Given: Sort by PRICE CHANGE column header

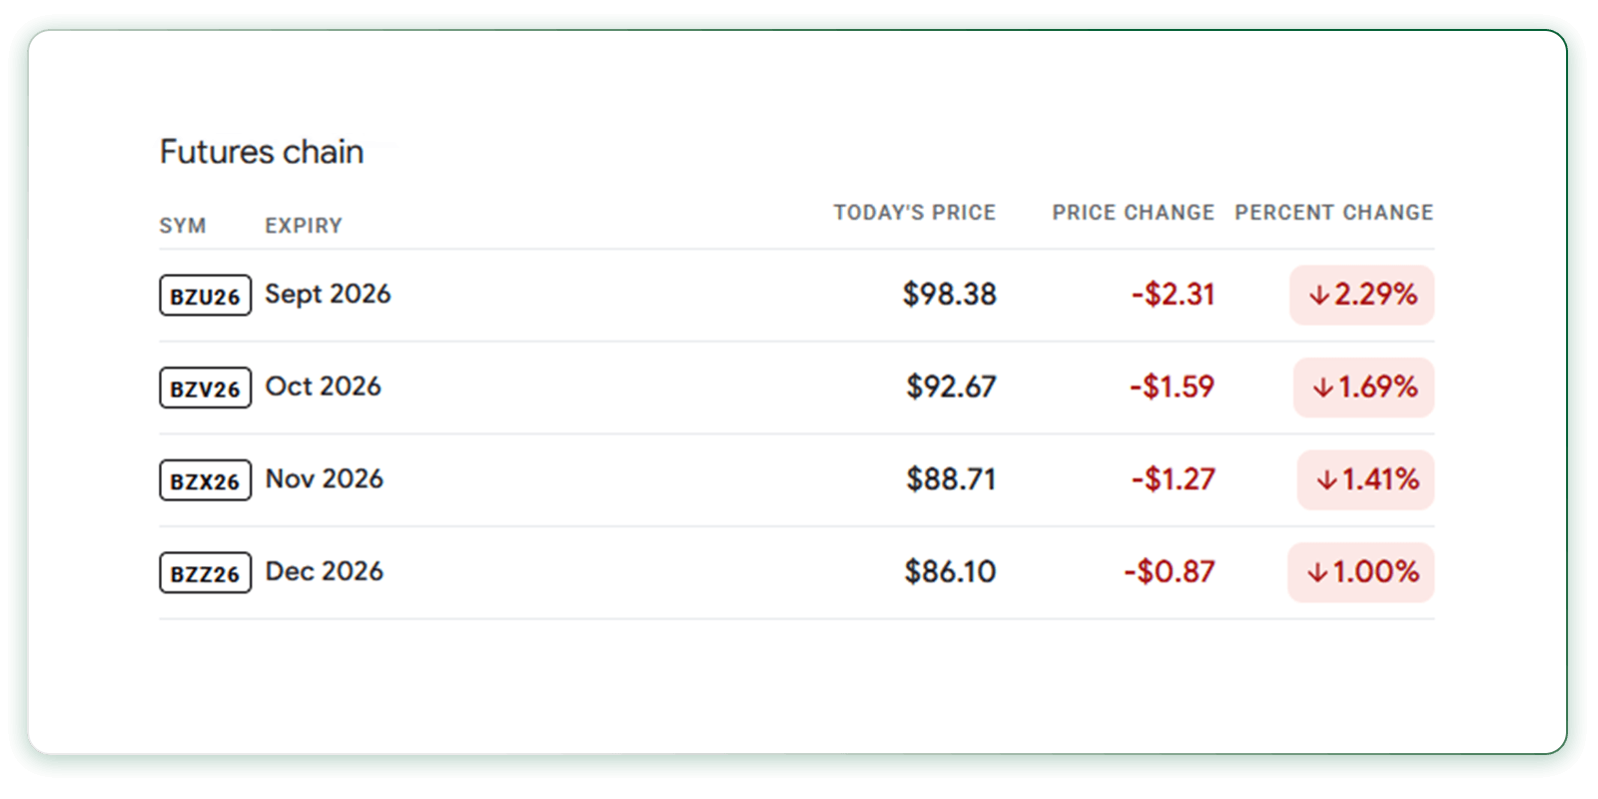Looking at the screenshot, I should [x=1134, y=213].
